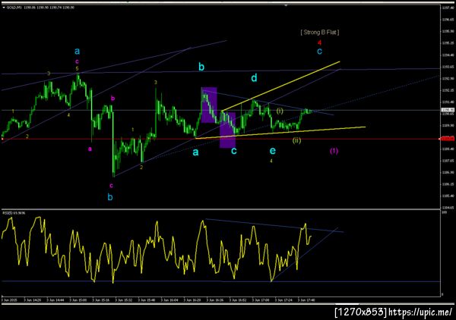This screenshot has height=320, width=456.
Task: Click the 1194.40 price axis label
Action: point(448,55)
